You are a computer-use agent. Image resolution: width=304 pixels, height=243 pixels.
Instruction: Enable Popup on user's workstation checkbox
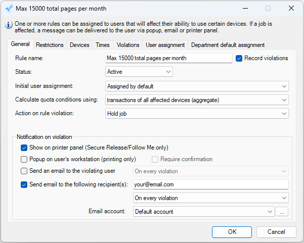coord(24,159)
